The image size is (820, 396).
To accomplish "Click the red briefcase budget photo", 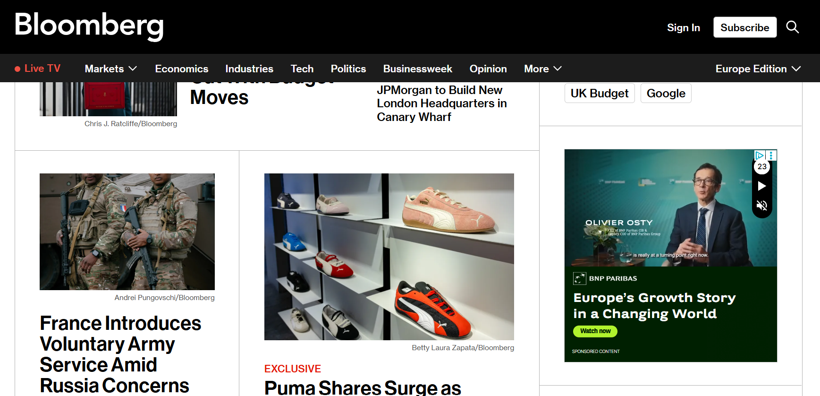I will click(x=108, y=99).
